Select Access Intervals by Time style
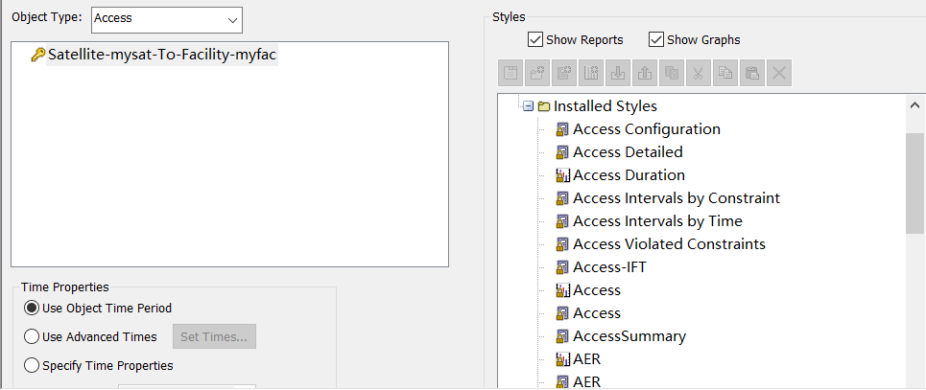 coord(657,220)
